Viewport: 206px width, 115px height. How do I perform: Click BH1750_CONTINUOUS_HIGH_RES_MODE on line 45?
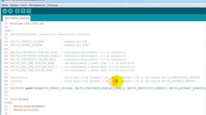pyautogui.click(x=34, y=52)
